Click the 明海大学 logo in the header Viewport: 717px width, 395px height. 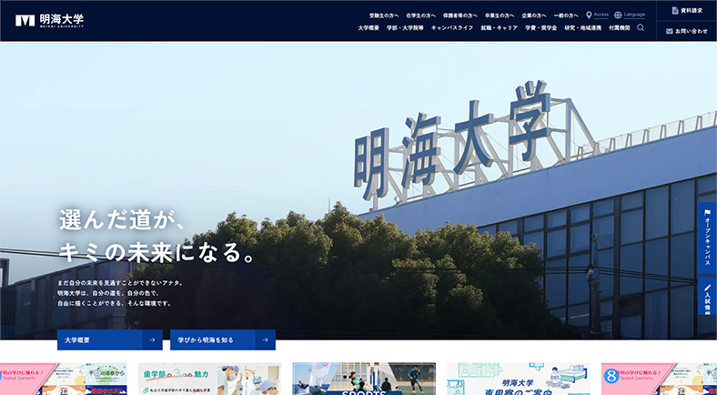point(49,21)
